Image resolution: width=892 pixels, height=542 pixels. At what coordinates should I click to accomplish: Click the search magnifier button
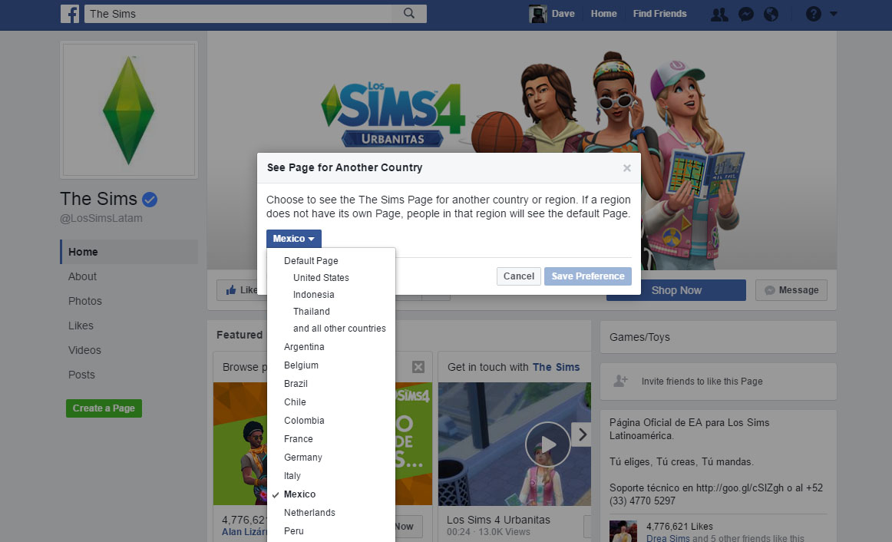(409, 14)
